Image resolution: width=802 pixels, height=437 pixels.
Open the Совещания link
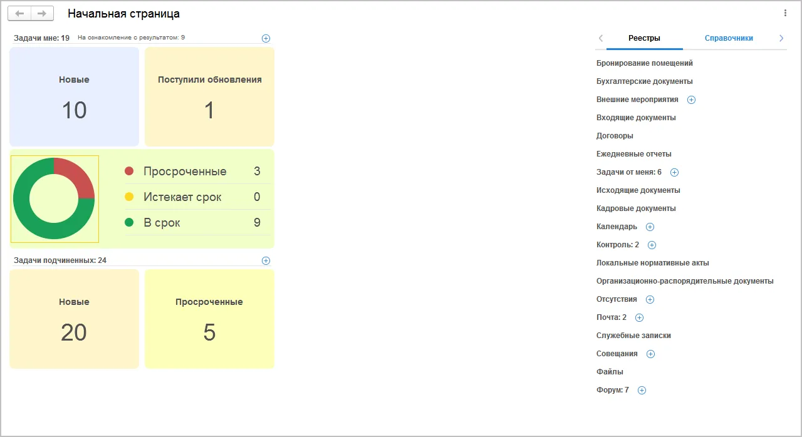click(x=617, y=354)
